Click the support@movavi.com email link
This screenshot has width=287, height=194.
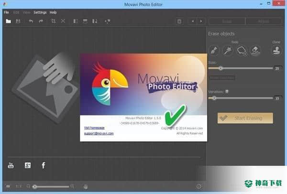coord(99,133)
